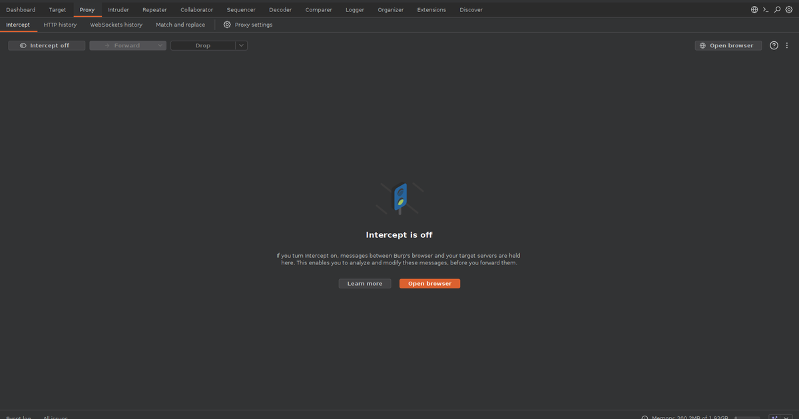799x419 pixels.
Task: Switch to the Decoder tab
Action: coord(280,10)
